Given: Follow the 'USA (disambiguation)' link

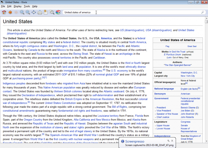Looking at the screenshot, I should coord(159,30).
